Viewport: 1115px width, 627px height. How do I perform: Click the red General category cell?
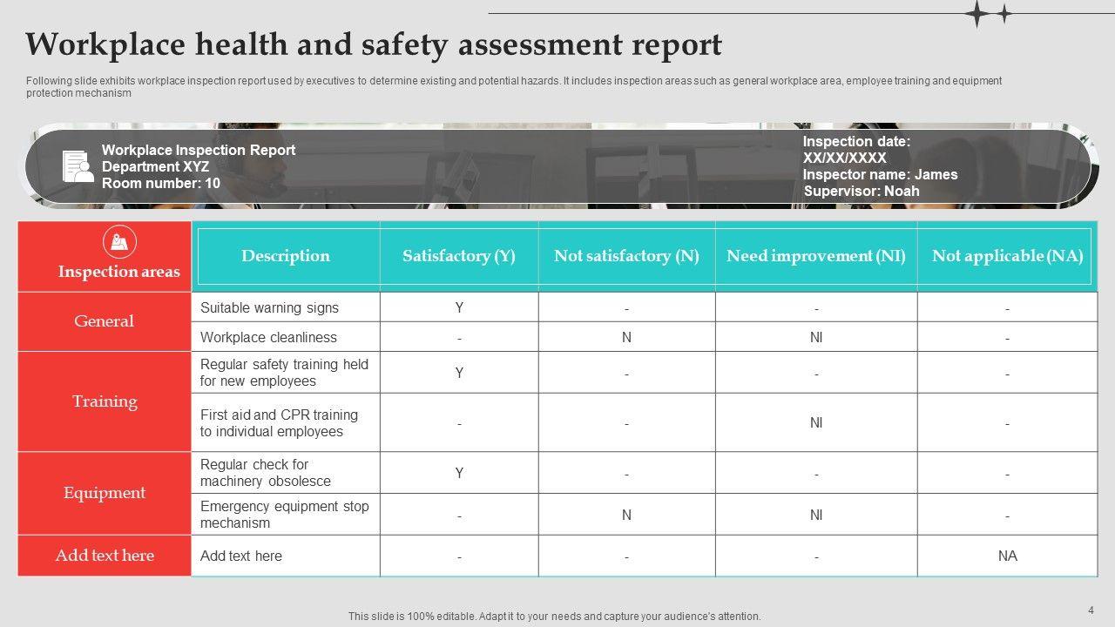click(104, 321)
